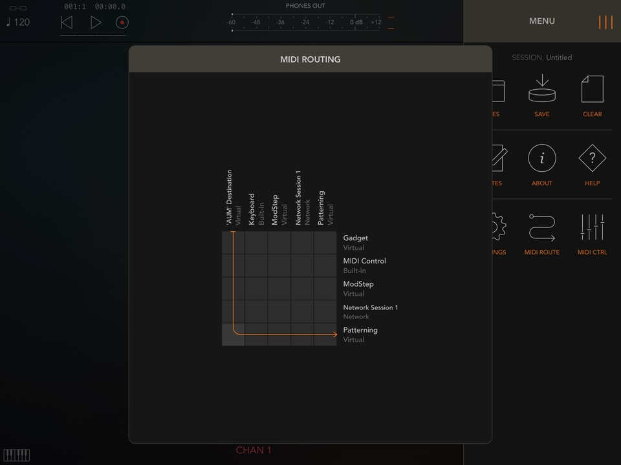Click the MIDI ROUTING panel title bar
The height and width of the screenshot is (465, 621).
(310, 59)
